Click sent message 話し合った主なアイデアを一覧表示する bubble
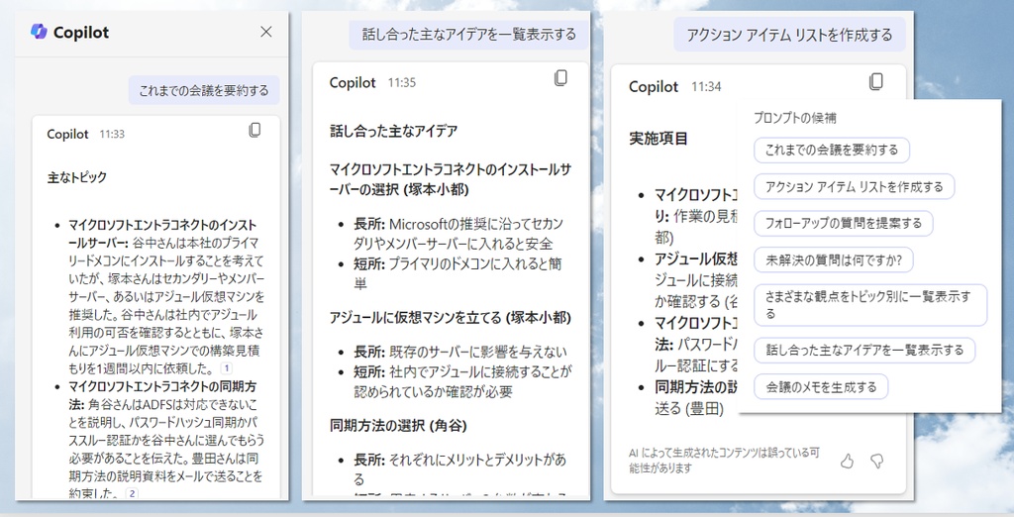 pyautogui.click(x=468, y=35)
